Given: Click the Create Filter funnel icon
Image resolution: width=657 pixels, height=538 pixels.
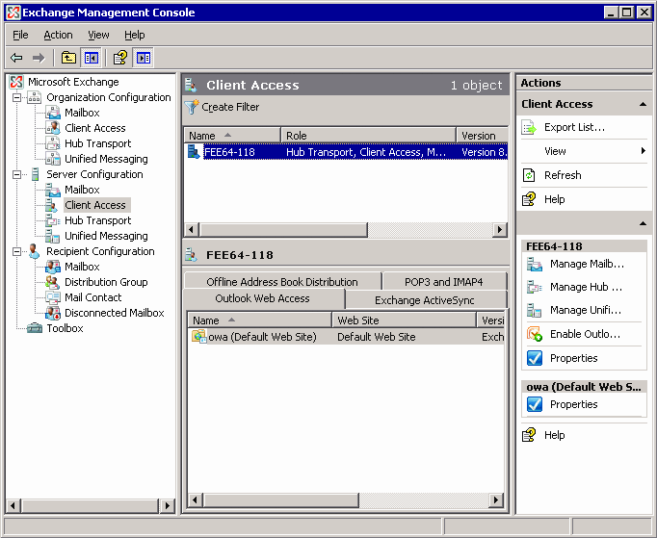Looking at the screenshot, I should tap(192, 107).
